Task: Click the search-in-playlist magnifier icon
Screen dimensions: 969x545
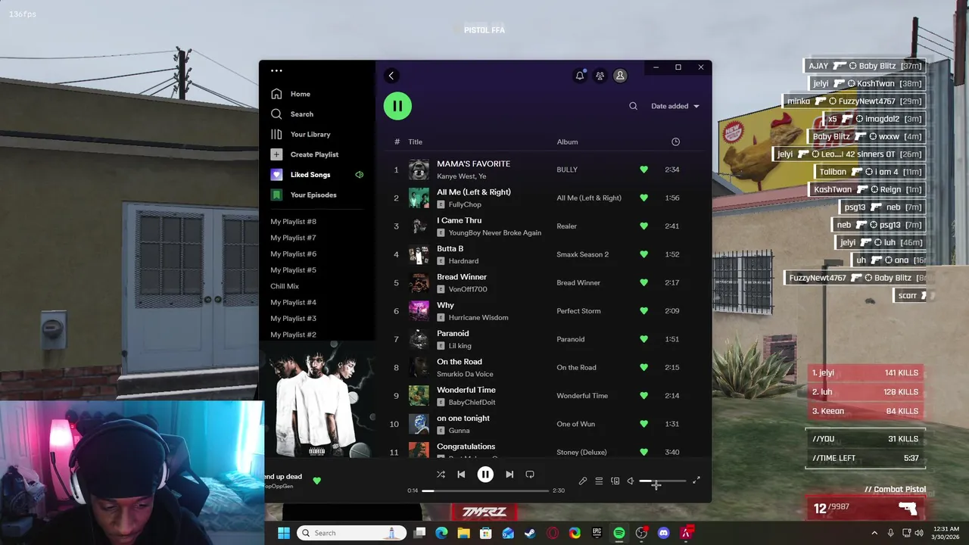Action: [x=633, y=106]
